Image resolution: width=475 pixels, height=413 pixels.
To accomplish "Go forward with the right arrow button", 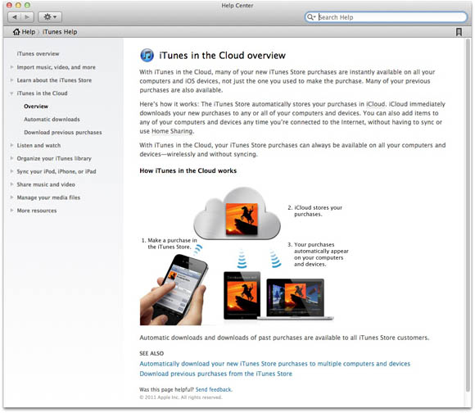I will (x=27, y=17).
